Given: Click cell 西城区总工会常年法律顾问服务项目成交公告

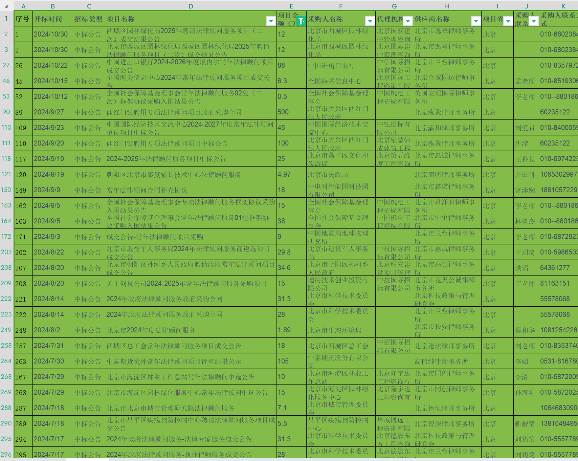Looking at the screenshot, I should pos(191,346).
